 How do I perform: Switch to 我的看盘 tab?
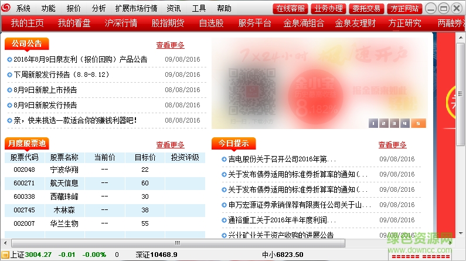pos(74,23)
